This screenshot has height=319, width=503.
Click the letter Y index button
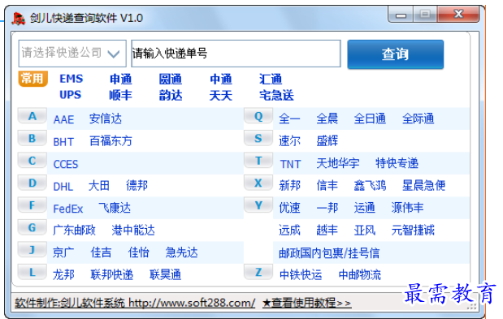(x=258, y=205)
